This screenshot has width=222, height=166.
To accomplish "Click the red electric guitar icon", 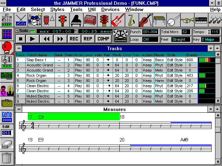I will click(118, 20).
